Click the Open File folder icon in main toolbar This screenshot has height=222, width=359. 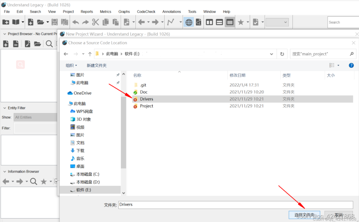[40, 22]
